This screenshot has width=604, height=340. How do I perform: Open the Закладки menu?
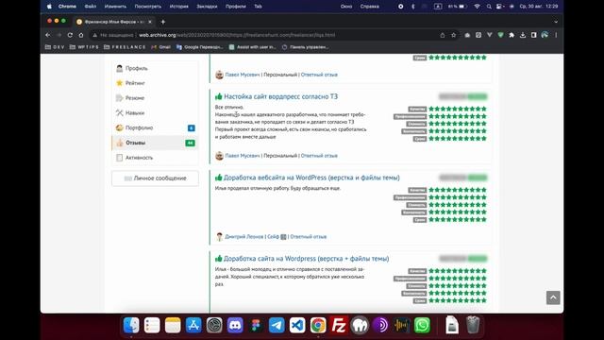(x=207, y=7)
